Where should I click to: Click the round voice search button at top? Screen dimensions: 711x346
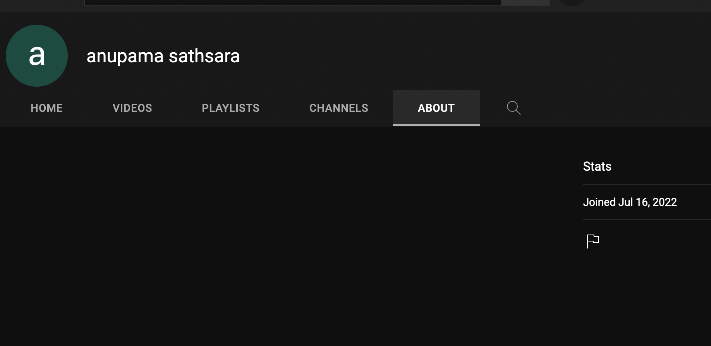coord(572,2)
